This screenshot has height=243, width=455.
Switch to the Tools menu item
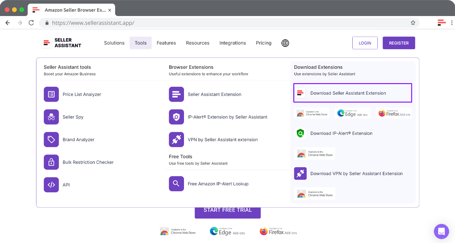[141, 43]
